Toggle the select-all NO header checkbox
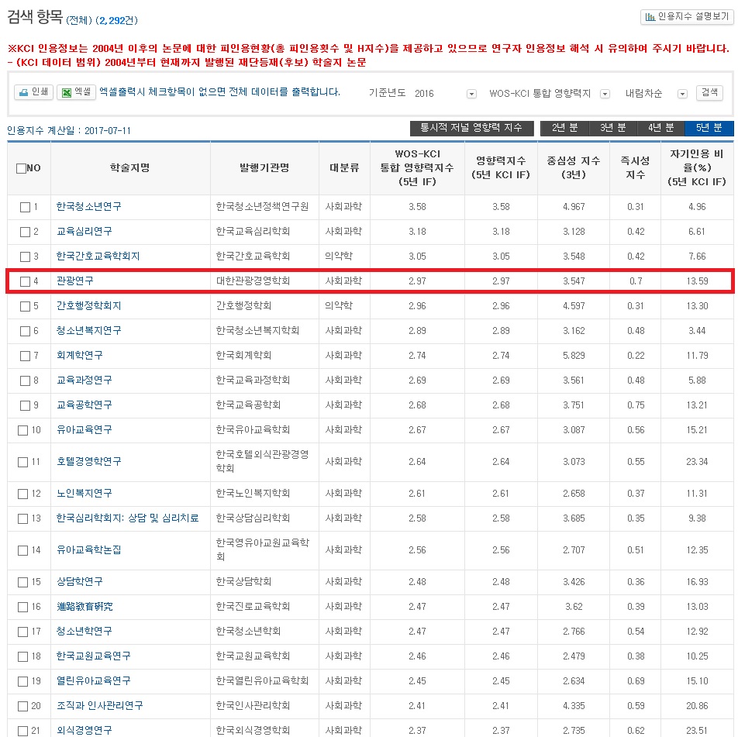Image resolution: width=738 pixels, height=737 pixels. click(21, 168)
